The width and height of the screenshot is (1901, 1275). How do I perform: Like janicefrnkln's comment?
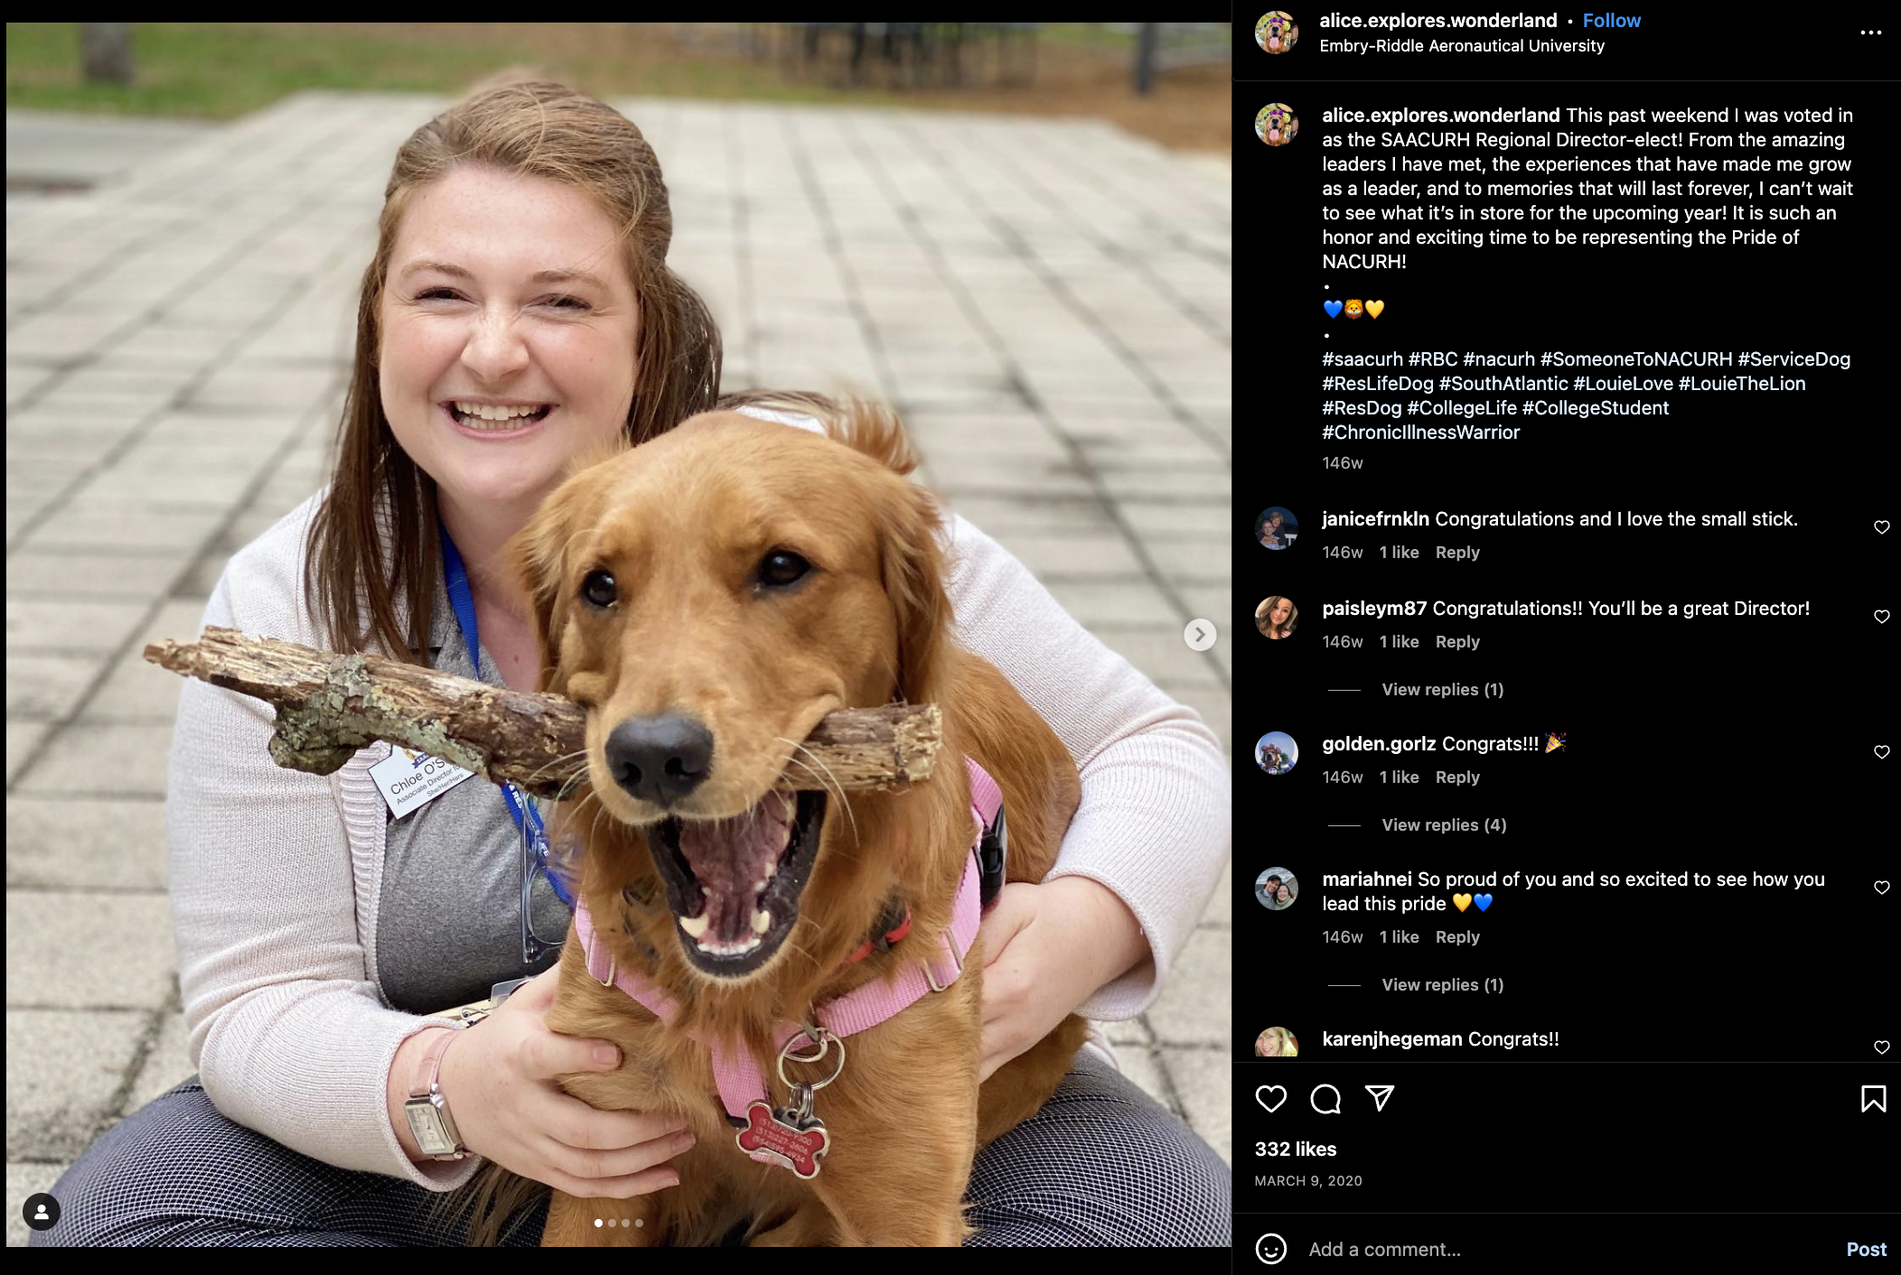point(1882,527)
